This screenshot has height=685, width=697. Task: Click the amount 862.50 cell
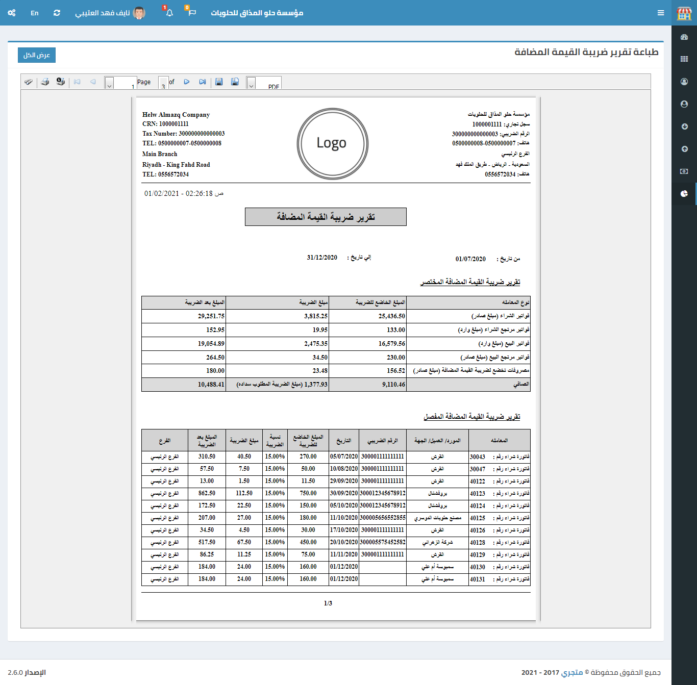coord(207,493)
